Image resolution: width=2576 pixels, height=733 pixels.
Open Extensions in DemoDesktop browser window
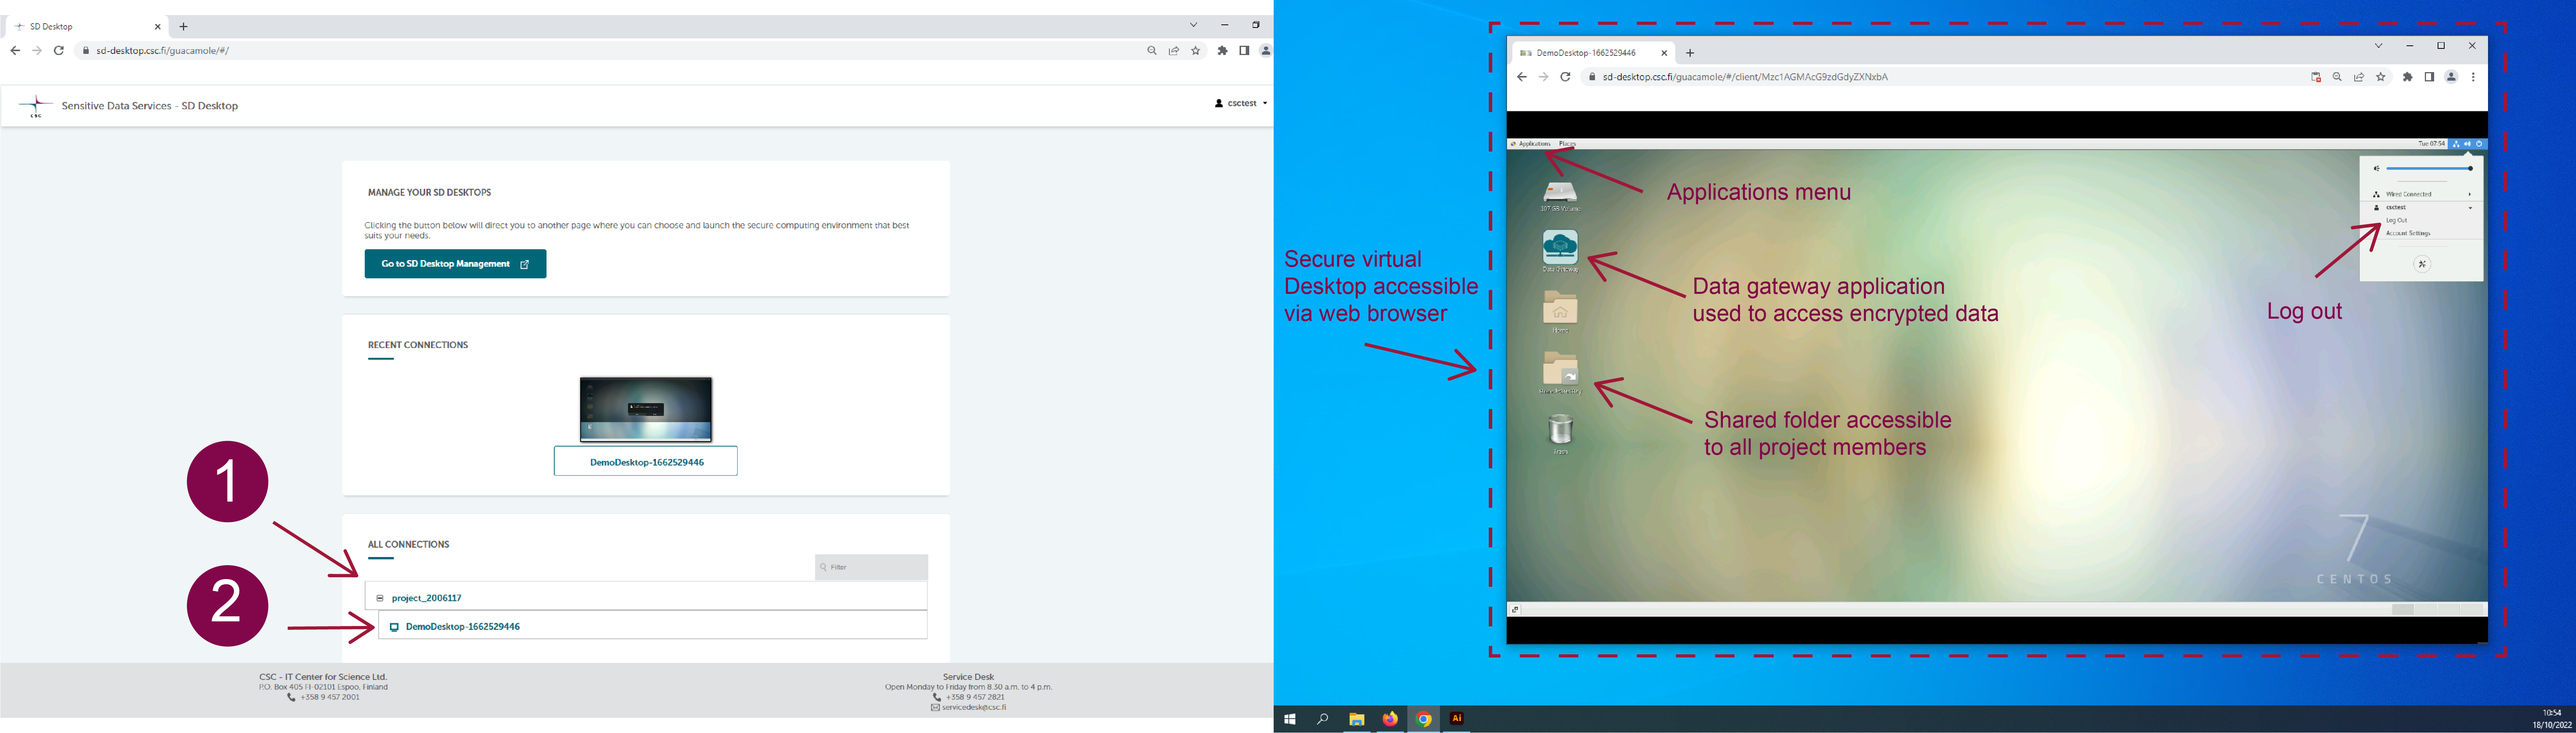(2408, 77)
